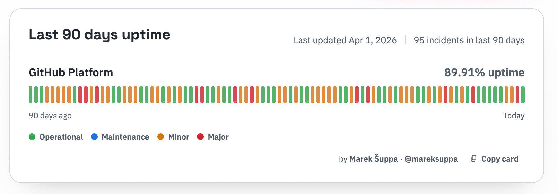Click the red bar second from the right end
558x194 pixels.
point(517,95)
